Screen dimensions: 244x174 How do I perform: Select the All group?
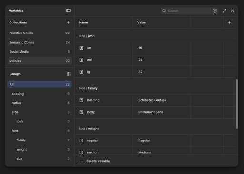coord(40,84)
